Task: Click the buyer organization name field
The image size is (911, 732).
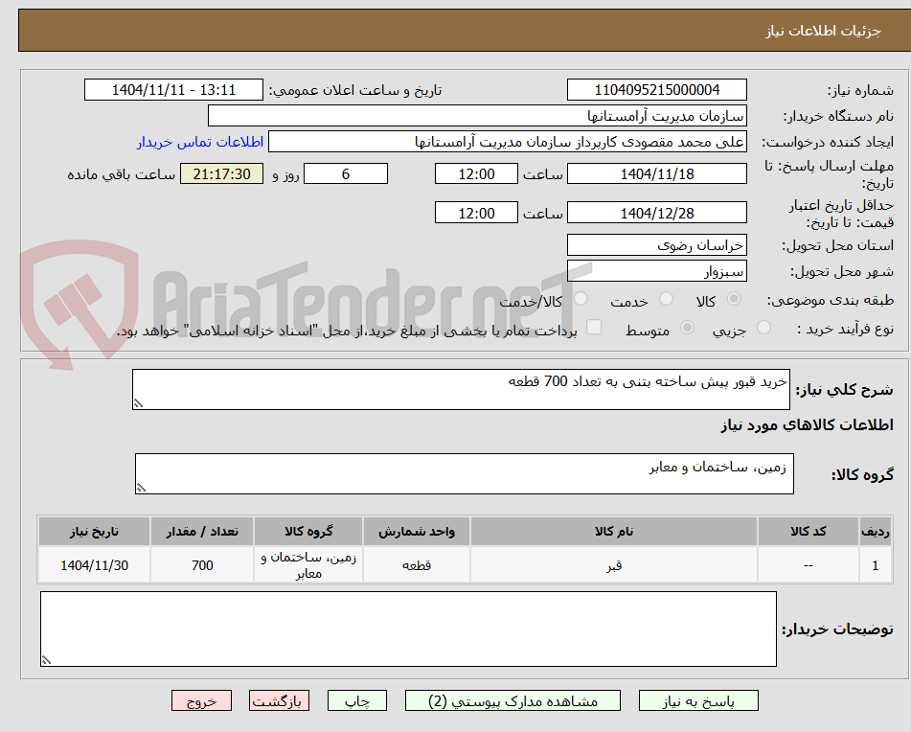Action: [x=477, y=116]
